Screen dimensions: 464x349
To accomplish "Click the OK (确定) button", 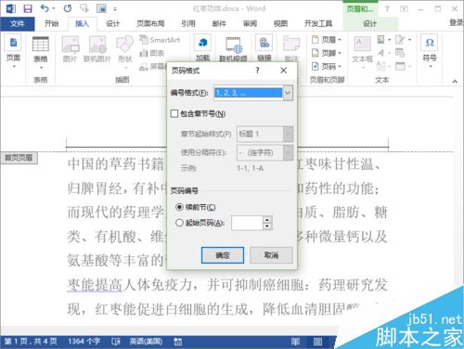I will (223, 255).
